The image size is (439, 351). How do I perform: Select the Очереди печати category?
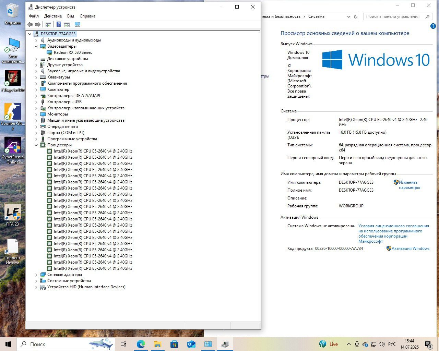62,126
